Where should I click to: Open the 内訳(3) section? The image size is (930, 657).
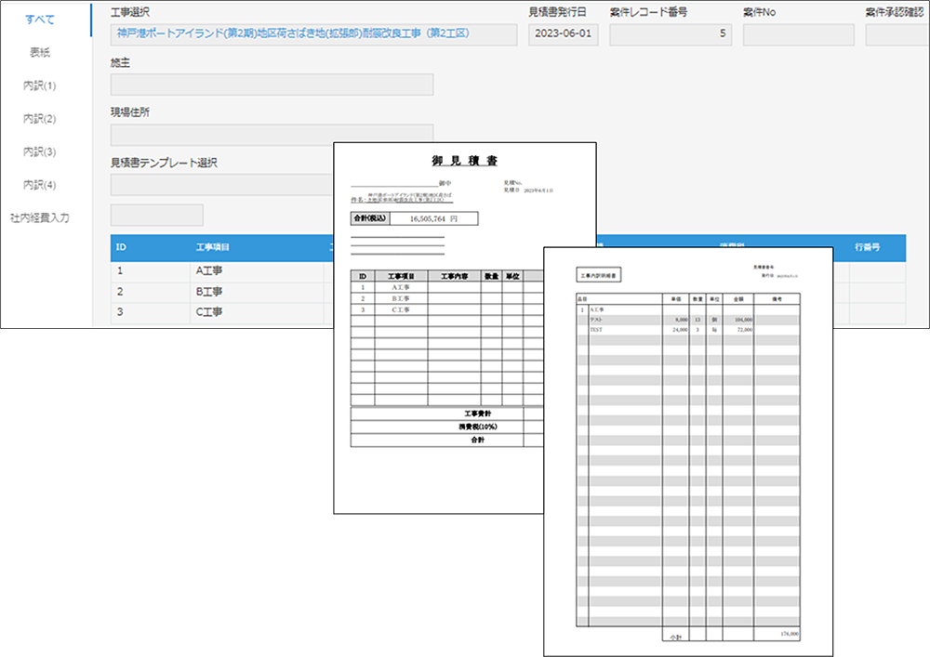39,151
